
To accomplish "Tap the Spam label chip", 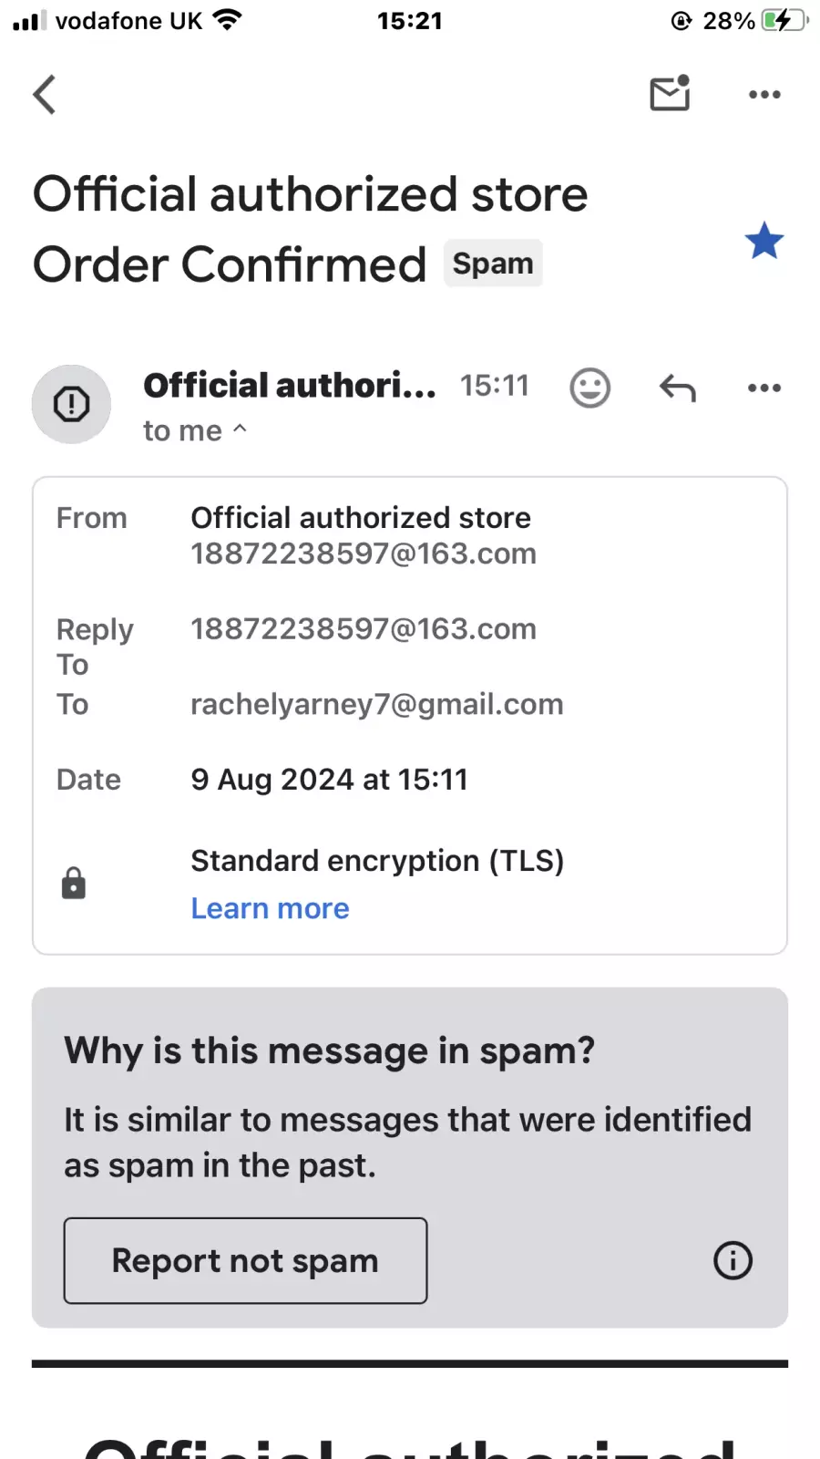I will point(493,264).
